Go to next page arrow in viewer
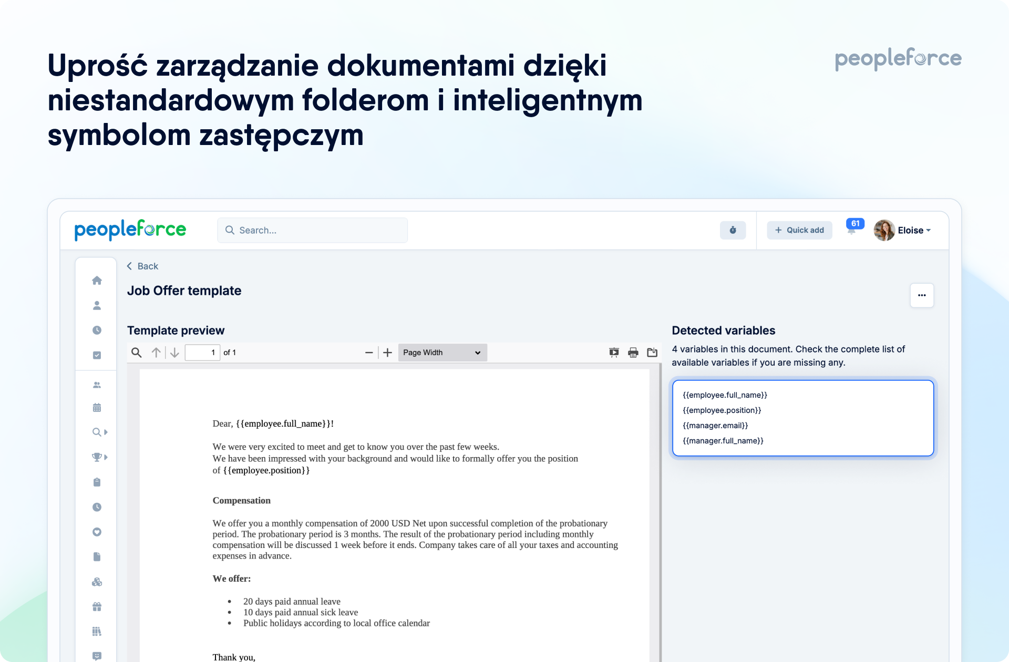The image size is (1009, 662). [x=174, y=353]
